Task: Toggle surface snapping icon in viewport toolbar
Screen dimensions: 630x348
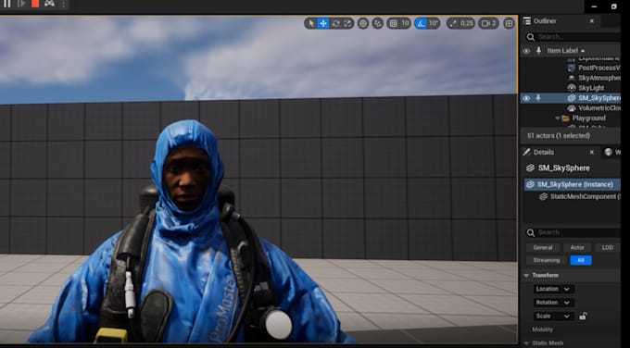Action: coord(377,23)
